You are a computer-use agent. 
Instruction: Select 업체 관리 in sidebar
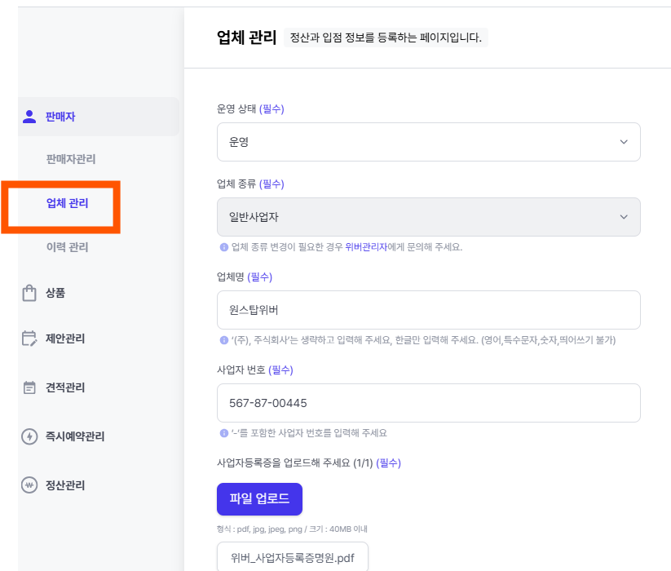click(67, 203)
